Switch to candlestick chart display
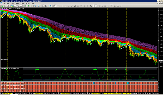163x95 pixels. (x=28, y=6)
